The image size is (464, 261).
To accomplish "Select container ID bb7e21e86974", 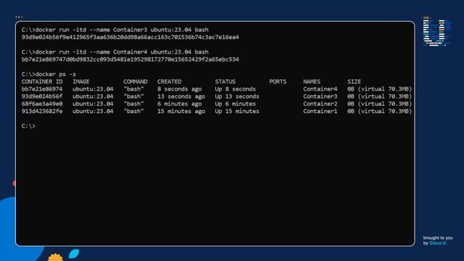I will click(42, 88).
